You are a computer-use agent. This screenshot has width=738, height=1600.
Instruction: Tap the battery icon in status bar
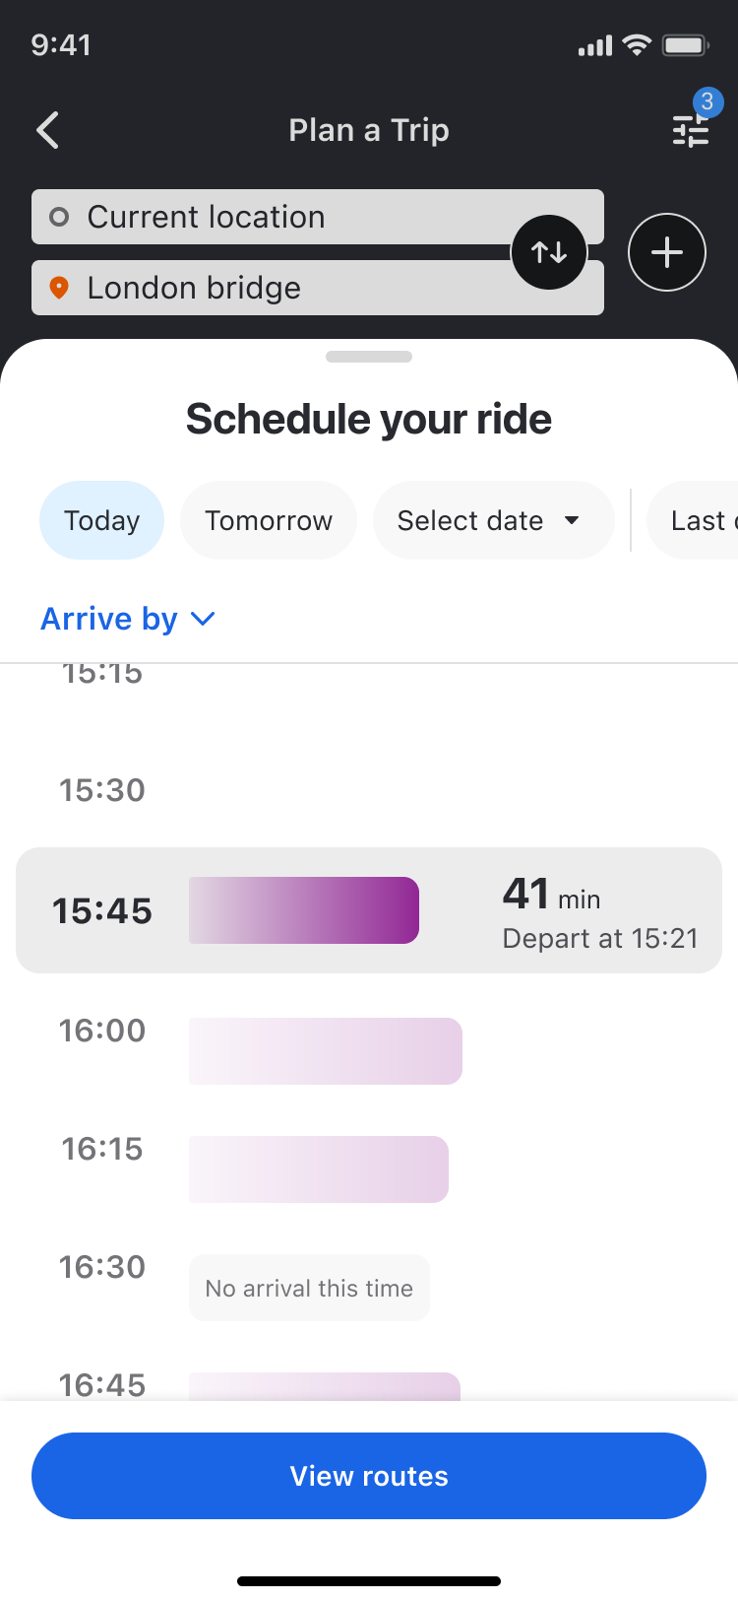tap(685, 45)
